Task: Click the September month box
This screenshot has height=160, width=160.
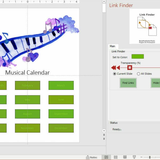Action: 61,114
